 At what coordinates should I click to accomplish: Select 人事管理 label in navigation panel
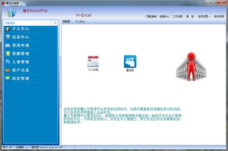21,62
